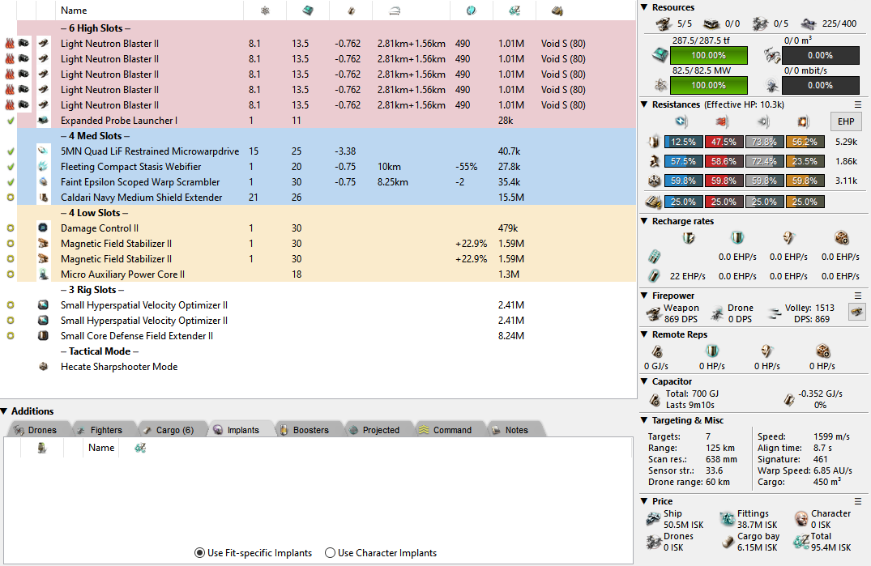Open the Resistances panel hamburger menu
The image size is (871, 566).
pyautogui.click(x=858, y=104)
